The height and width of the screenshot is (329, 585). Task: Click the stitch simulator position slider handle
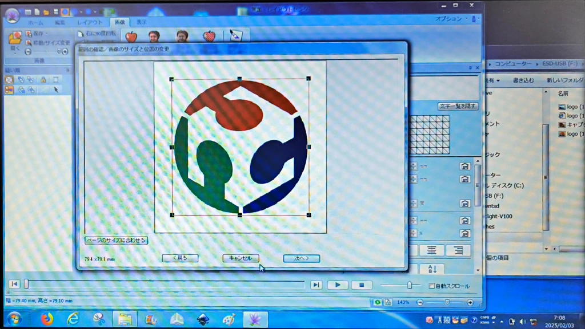(26, 284)
